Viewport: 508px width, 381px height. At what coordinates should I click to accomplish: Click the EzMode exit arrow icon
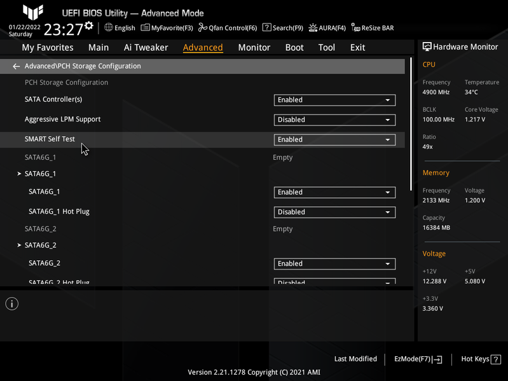[437, 359]
